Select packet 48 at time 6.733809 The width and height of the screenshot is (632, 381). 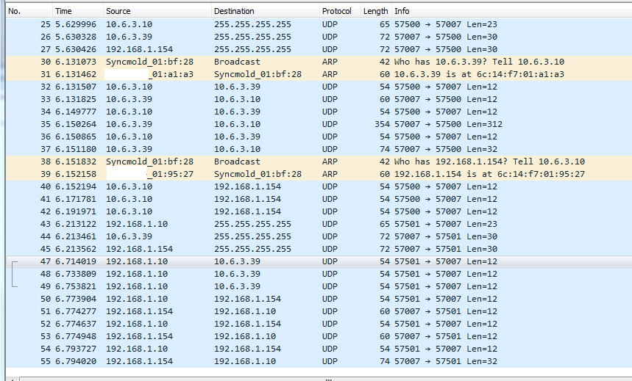pyautogui.click(x=319, y=274)
